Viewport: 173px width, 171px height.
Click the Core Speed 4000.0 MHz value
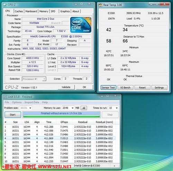33,58
